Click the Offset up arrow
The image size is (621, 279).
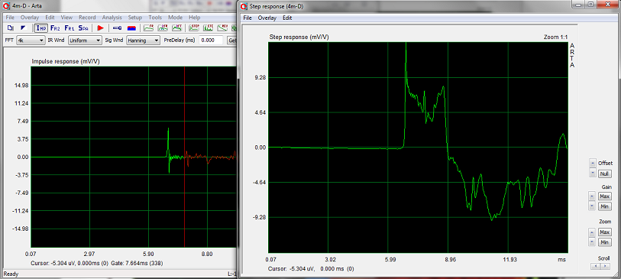tap(593, 164)
